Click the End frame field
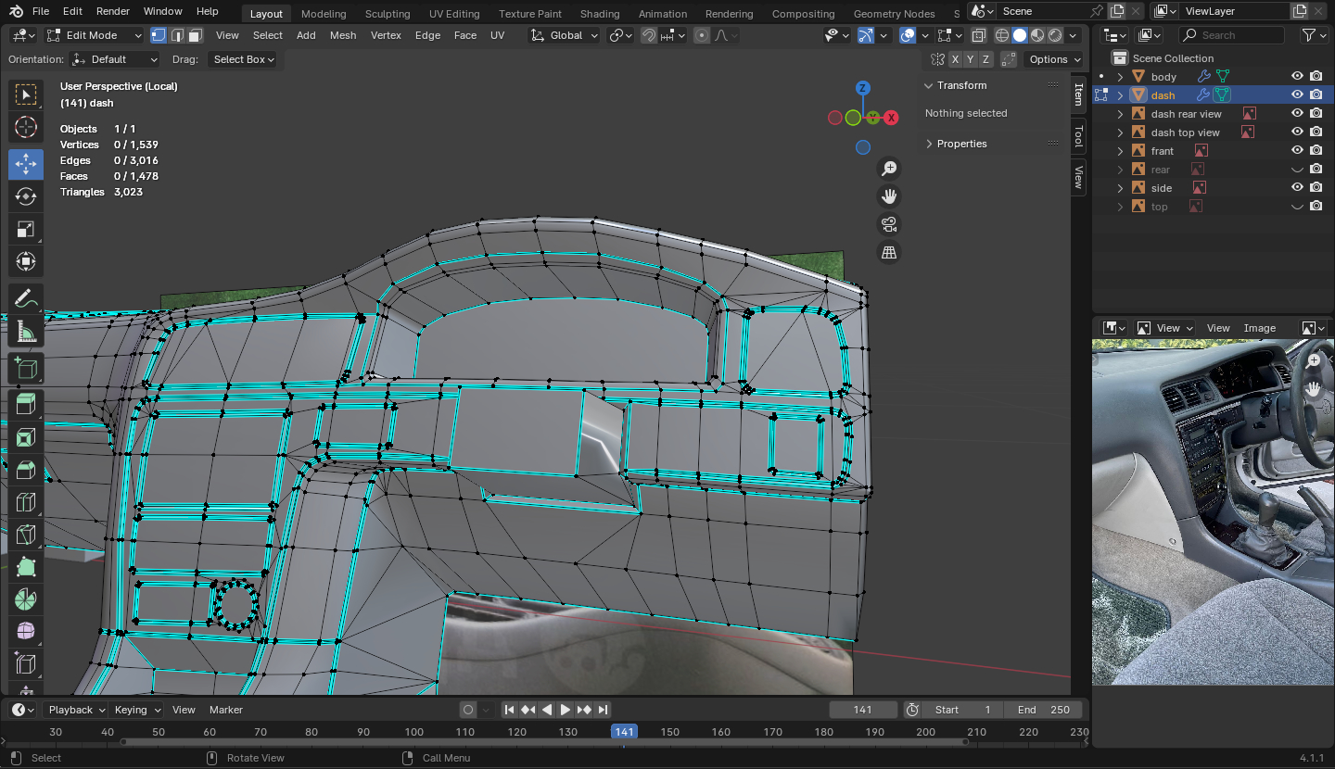The image size is (1335, 769). 1043,710
